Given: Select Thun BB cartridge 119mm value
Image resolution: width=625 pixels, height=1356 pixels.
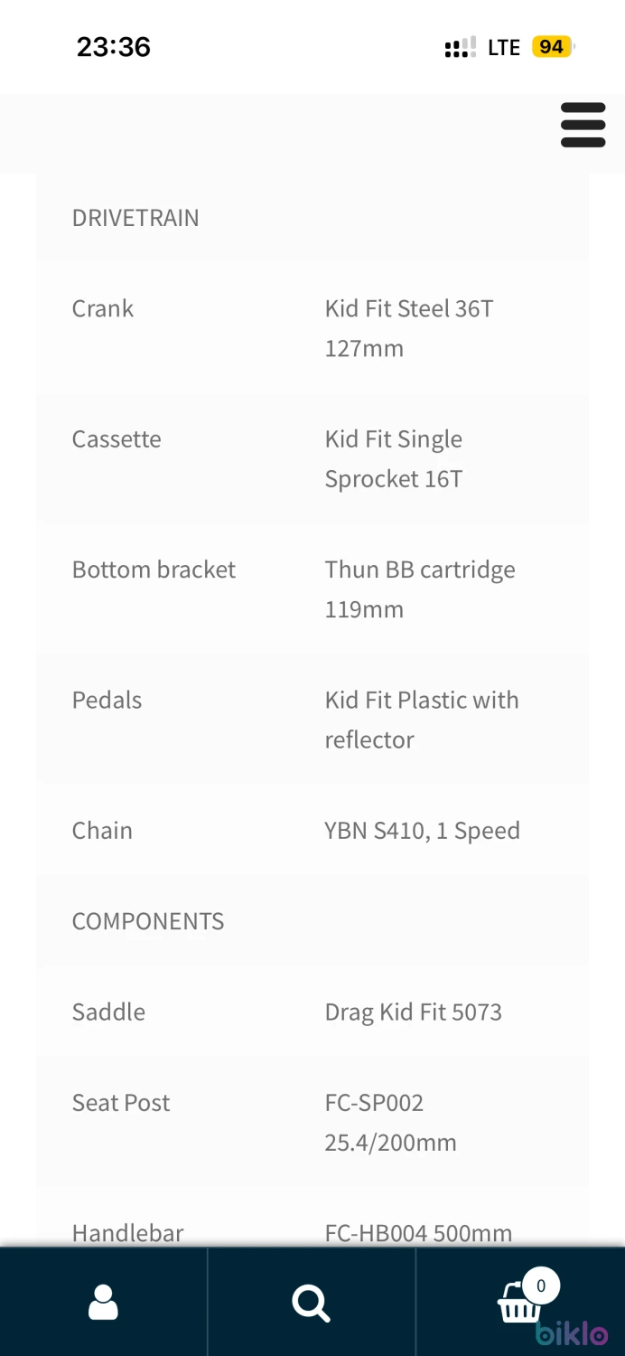Looking at the screenshot, I should pyautogui.click(x=420, y=589).
